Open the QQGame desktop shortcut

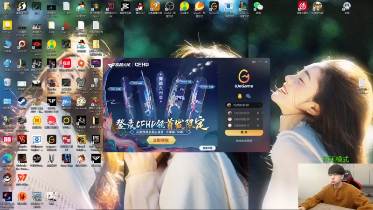pyautogui.click(x=81, y=9)
